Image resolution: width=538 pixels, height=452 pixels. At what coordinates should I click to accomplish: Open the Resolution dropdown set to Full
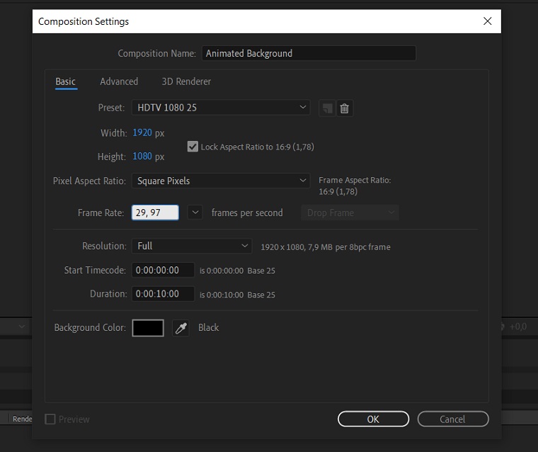191,246
